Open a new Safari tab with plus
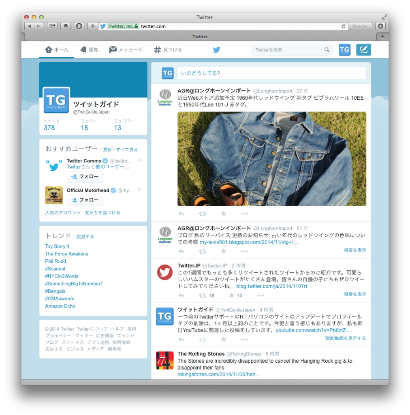This screenshot has width=410, height=415. point(382,36)
